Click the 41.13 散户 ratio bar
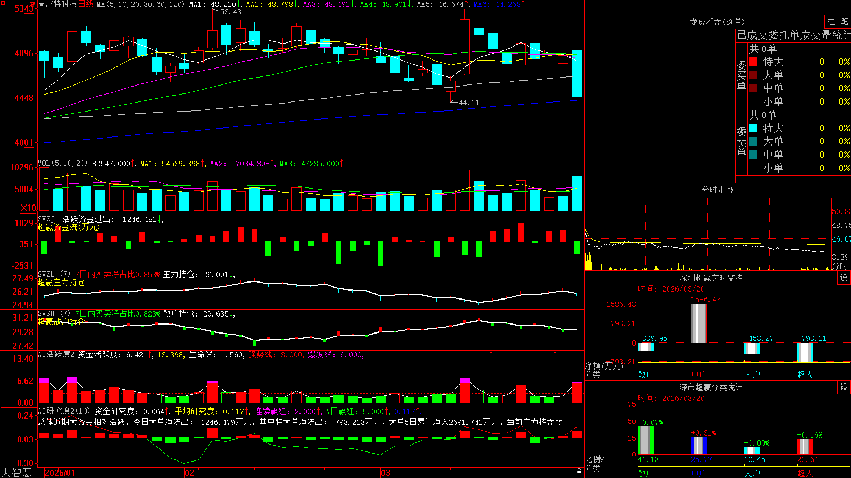This screenshot has height=478, width=851. tap(645, 440)
